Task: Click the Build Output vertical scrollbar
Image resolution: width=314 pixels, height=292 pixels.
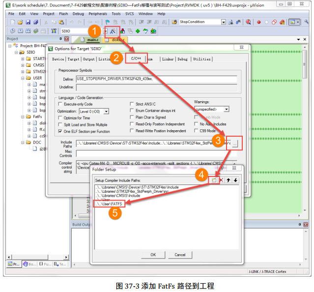Action: point(306,245)
